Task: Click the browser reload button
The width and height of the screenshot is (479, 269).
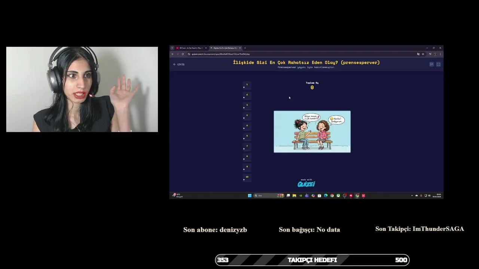Action: pyautogui.click(x=183, y=54)
